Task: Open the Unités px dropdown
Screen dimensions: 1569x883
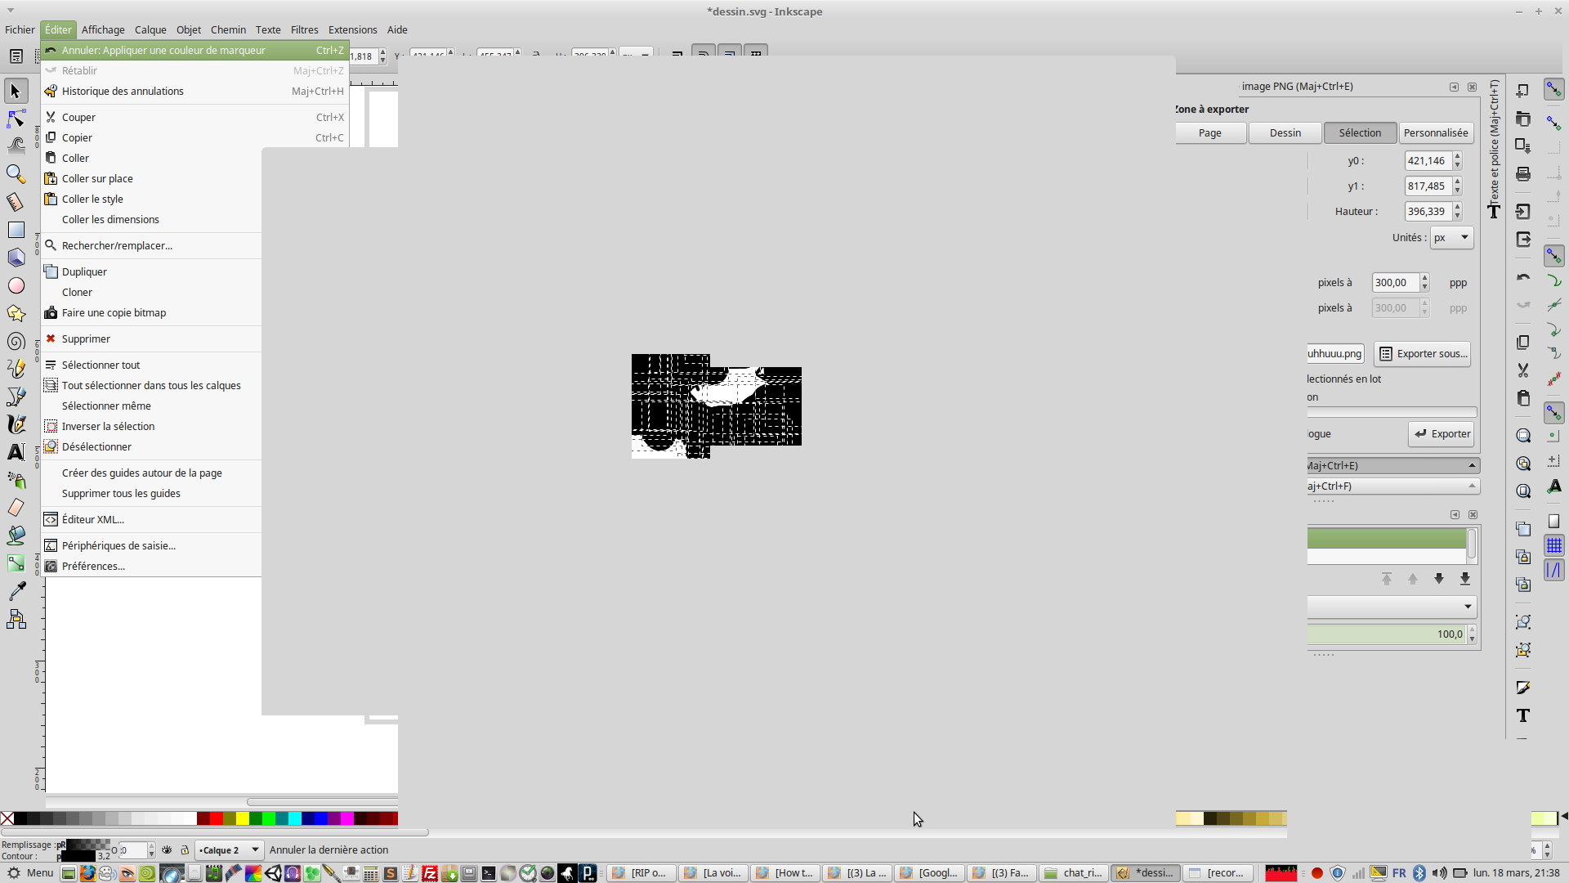Action: pyautogui.click(x=1452, y=238)
